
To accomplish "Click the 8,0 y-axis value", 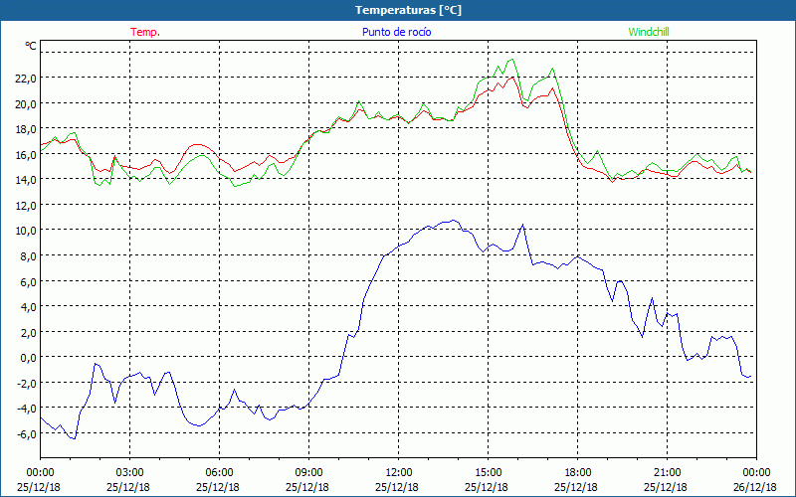I will click(29, 255).
